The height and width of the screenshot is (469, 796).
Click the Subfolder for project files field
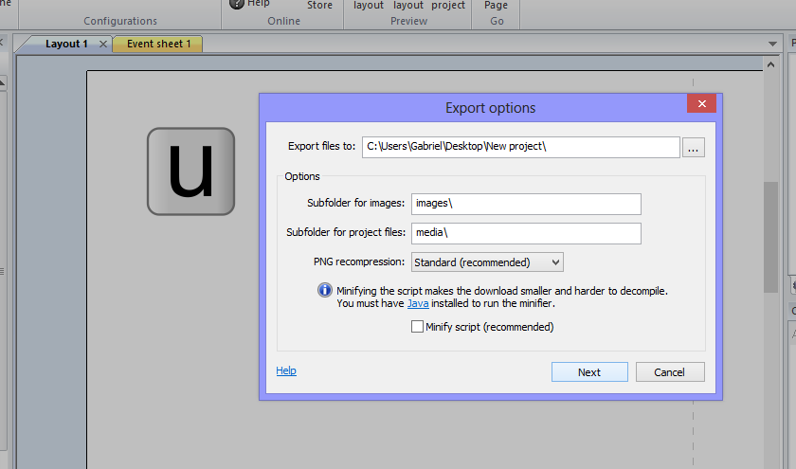click(526, 233)
